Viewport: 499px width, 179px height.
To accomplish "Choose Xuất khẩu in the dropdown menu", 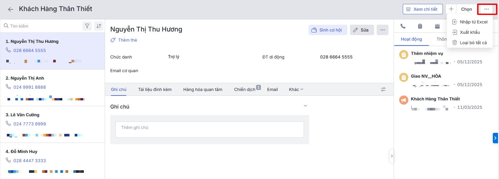I will coord(470,32).
